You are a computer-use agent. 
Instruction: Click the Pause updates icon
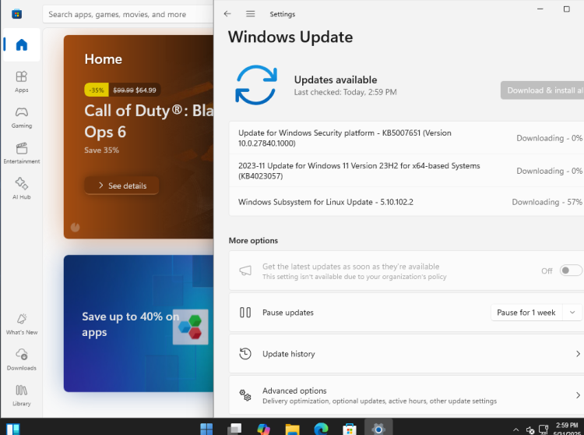click(245, 313)
